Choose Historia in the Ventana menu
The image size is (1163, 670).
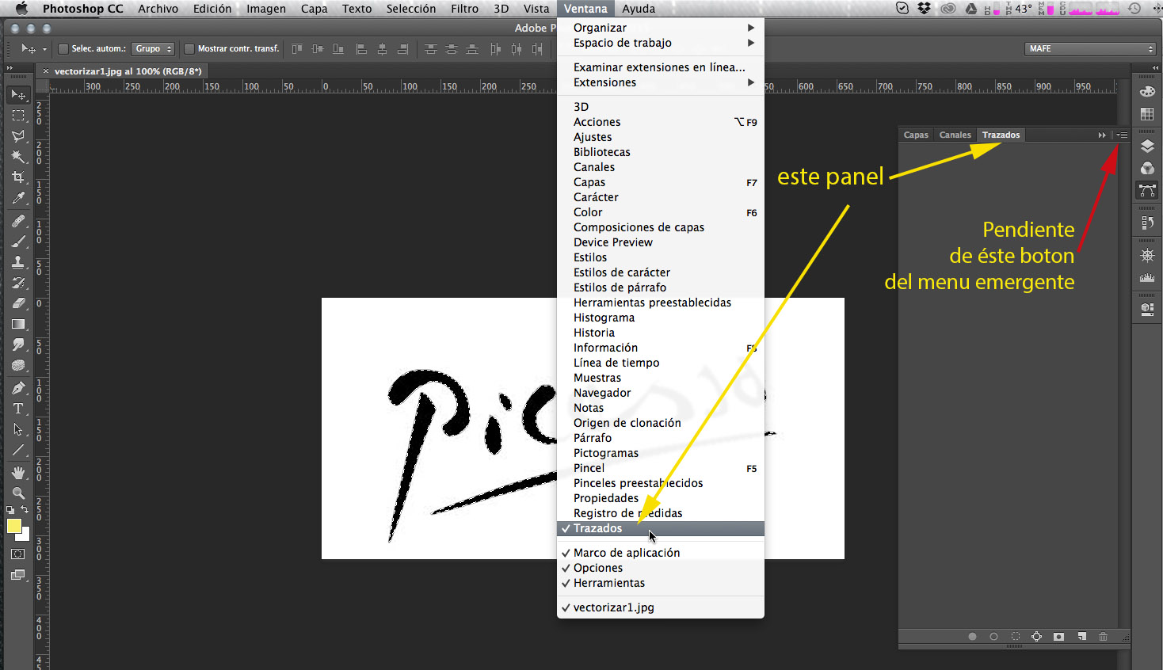coord(661,333)
